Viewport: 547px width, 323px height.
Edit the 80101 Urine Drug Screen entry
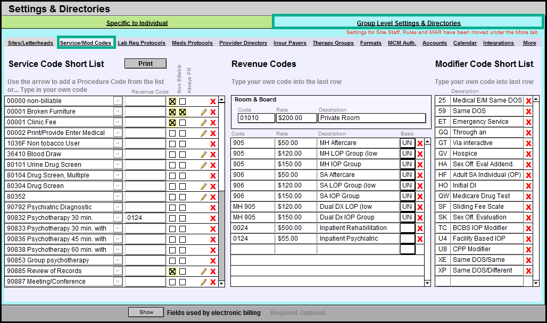coord(203,165)
